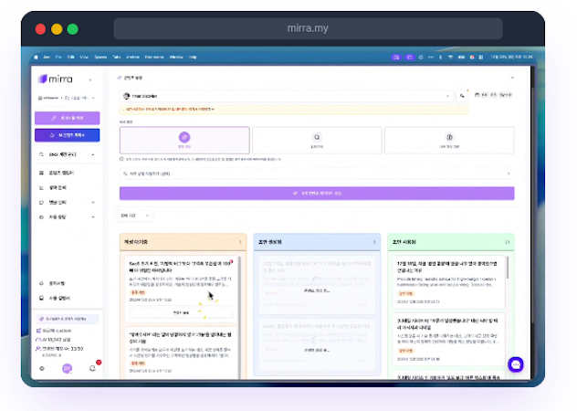Click the pale purple banner in sidebar footer

pyautogui.click(x=67, y=319)
